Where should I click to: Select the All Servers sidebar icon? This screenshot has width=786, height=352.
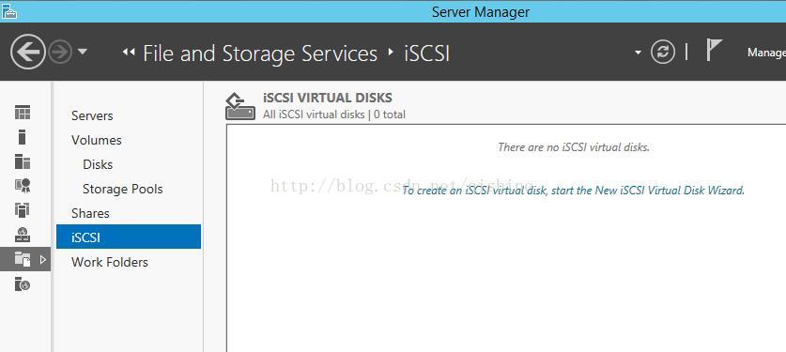(22, 161)
